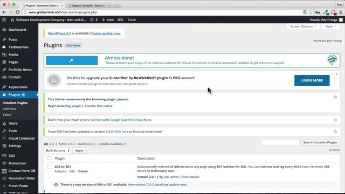Click the Testimonials thumbs-up icon

pos(4,47)
